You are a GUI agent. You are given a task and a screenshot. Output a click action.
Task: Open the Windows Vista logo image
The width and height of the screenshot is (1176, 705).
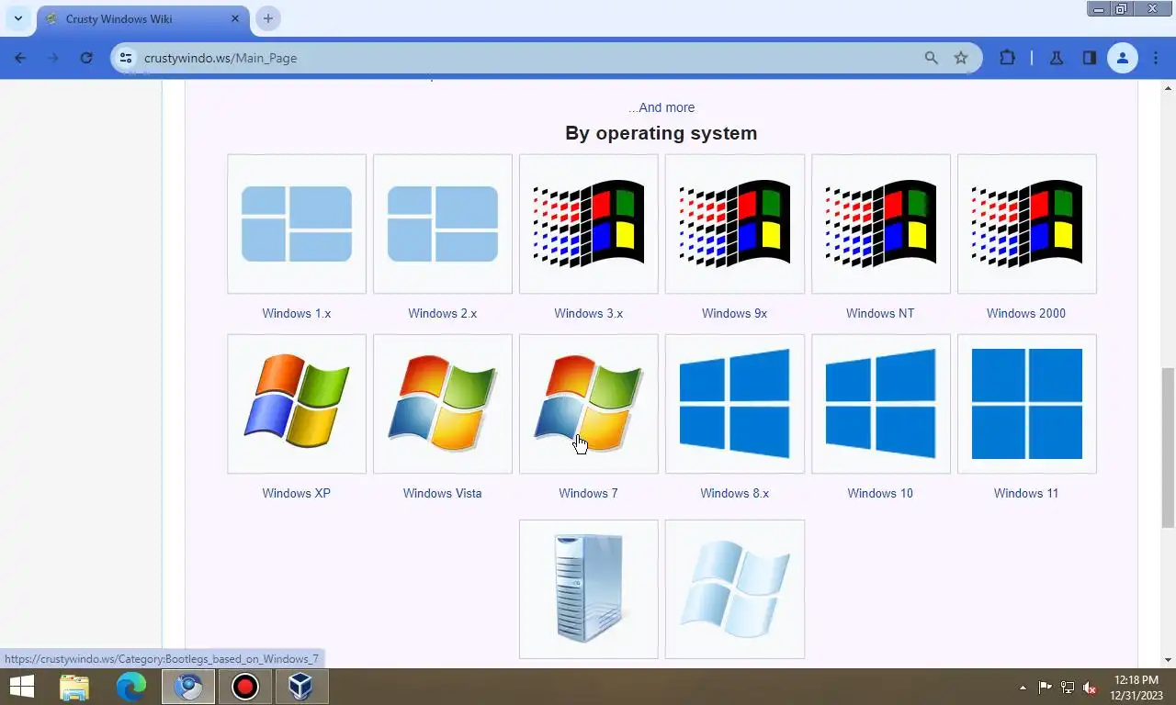click(443, 404)
